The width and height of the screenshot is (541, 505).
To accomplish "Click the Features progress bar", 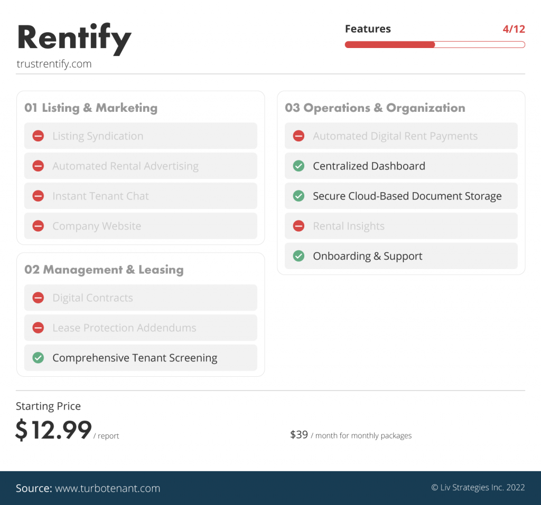I will [x=435, y=44].
